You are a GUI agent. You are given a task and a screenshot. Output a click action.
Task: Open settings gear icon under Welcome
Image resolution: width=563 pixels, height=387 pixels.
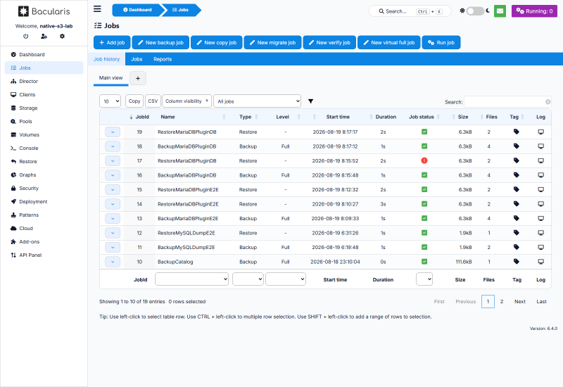(62, 37)
